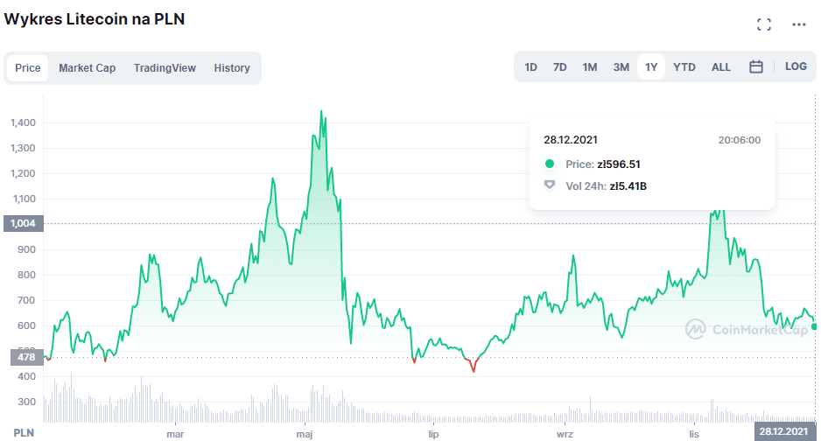Click the 1,004 price level label
Viewport: 821px width, 441px height.
(23, 223)
